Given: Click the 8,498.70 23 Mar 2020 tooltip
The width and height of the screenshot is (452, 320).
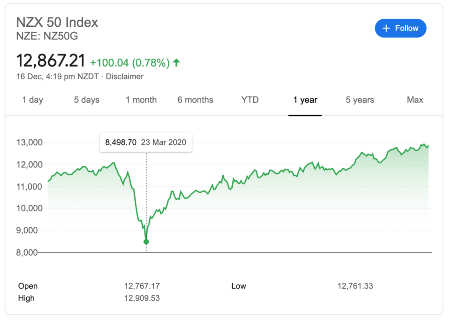Looking at the screenshot, I should pyautogui.click(x=146, y=142).
